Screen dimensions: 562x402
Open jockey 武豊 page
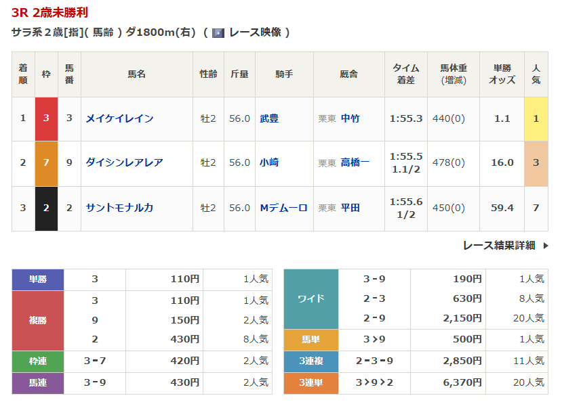tap(269, 118)
